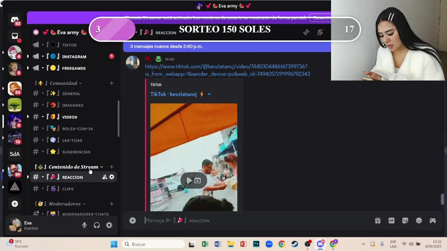Open the weather widget showing 18°C
Viewport: 447px width, 251px height.
(17, 244)
